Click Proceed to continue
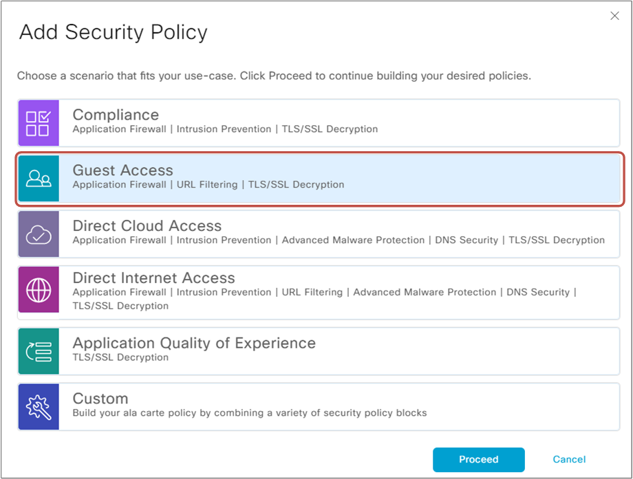 click(x=478, y=460)
